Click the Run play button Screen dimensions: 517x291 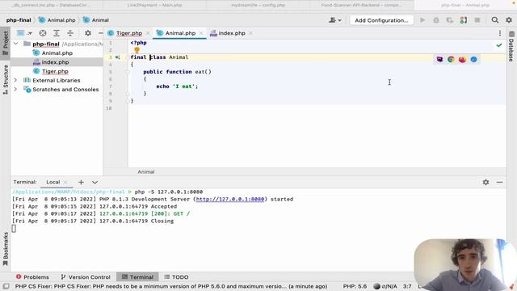pos(422,20)
